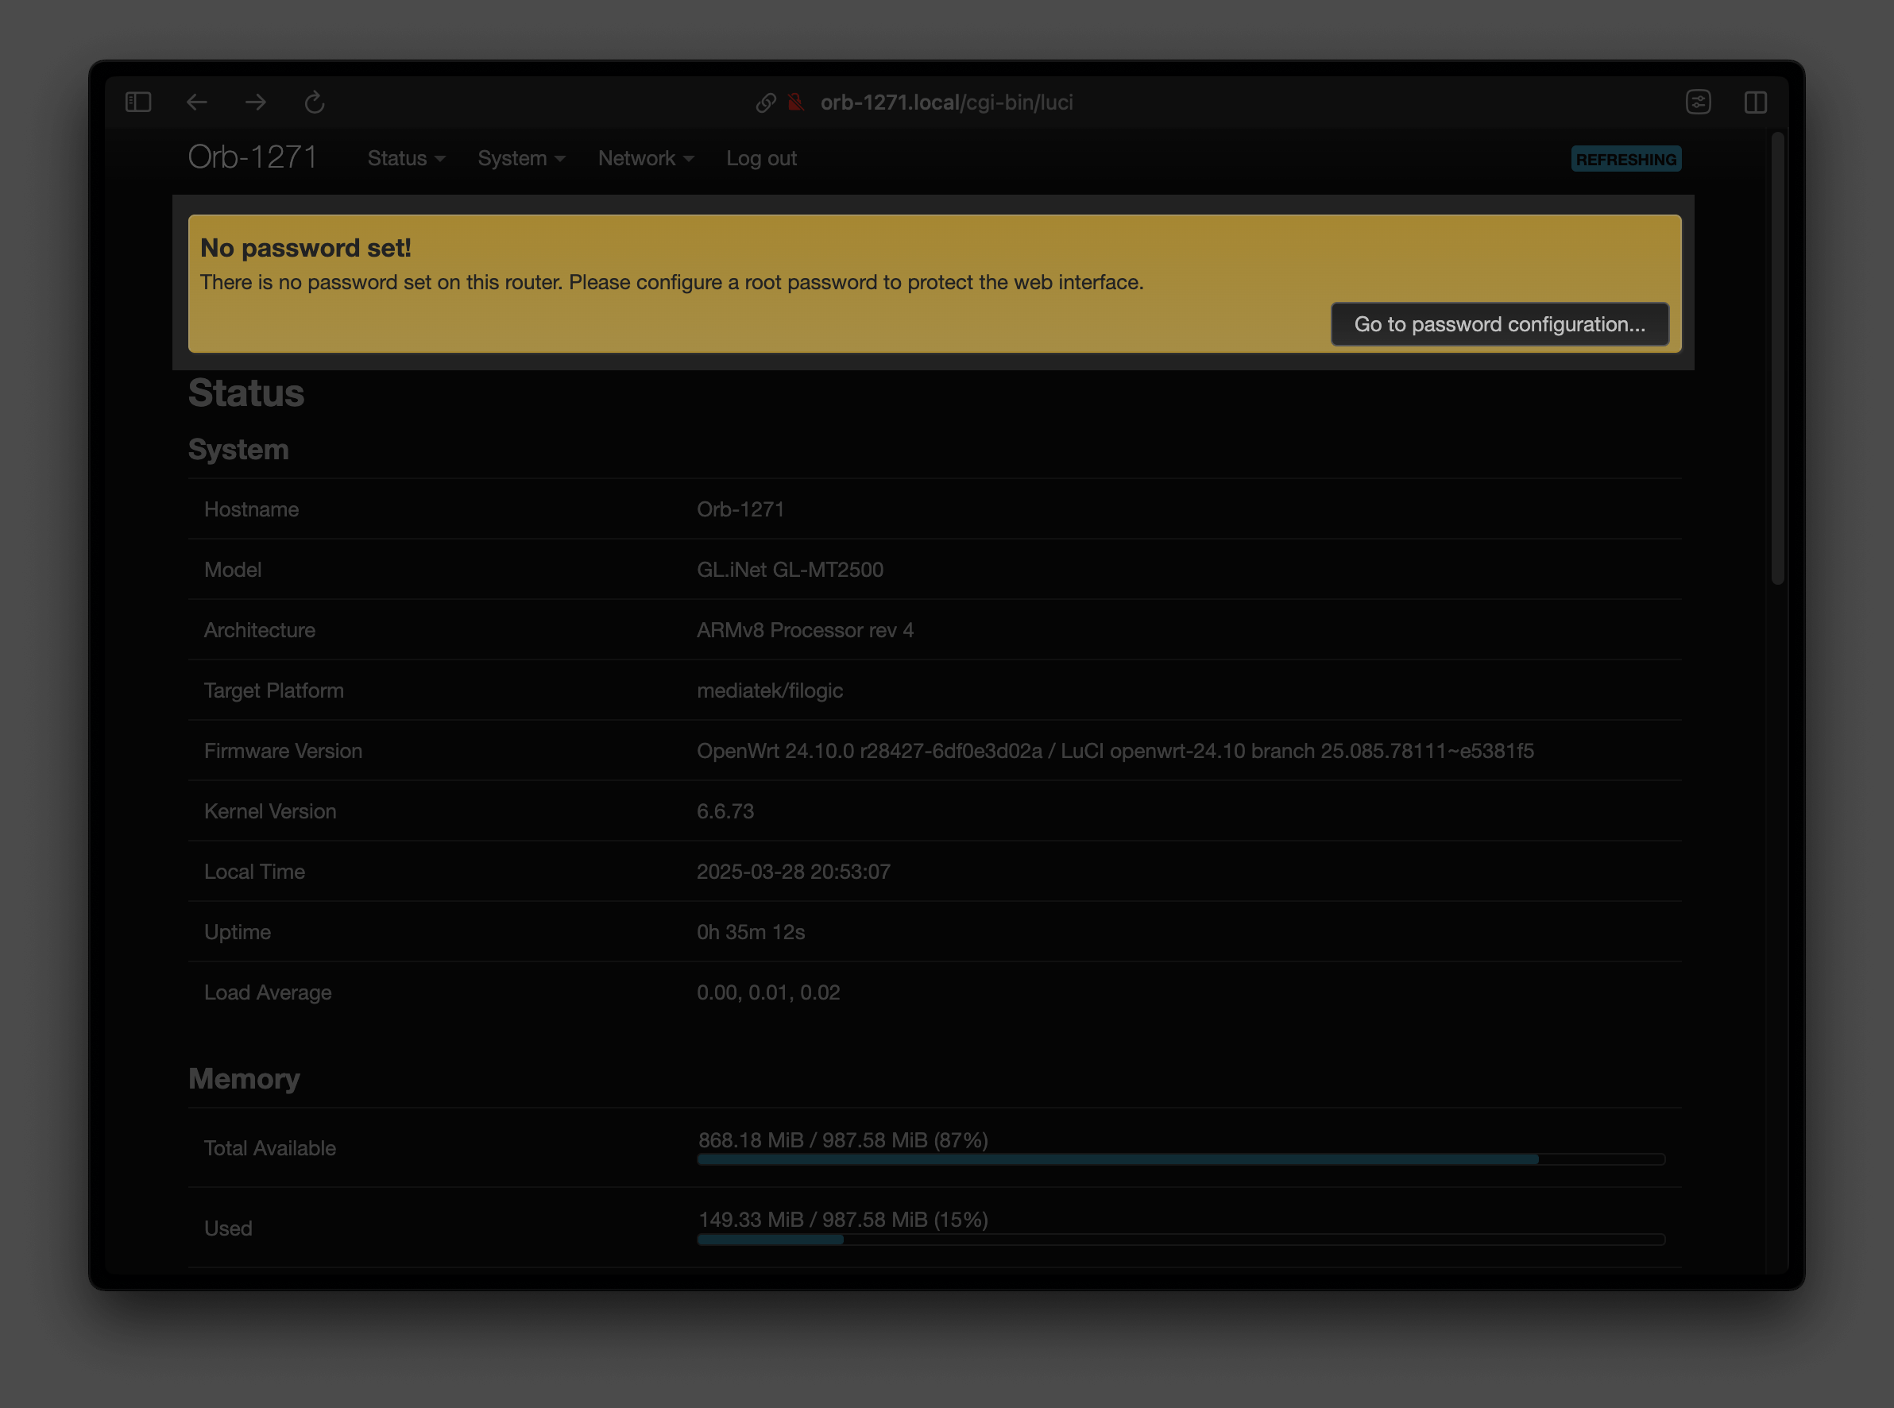1894x1408 pixels.
Task: Click the link icon in the address bar
Action: 765,103
